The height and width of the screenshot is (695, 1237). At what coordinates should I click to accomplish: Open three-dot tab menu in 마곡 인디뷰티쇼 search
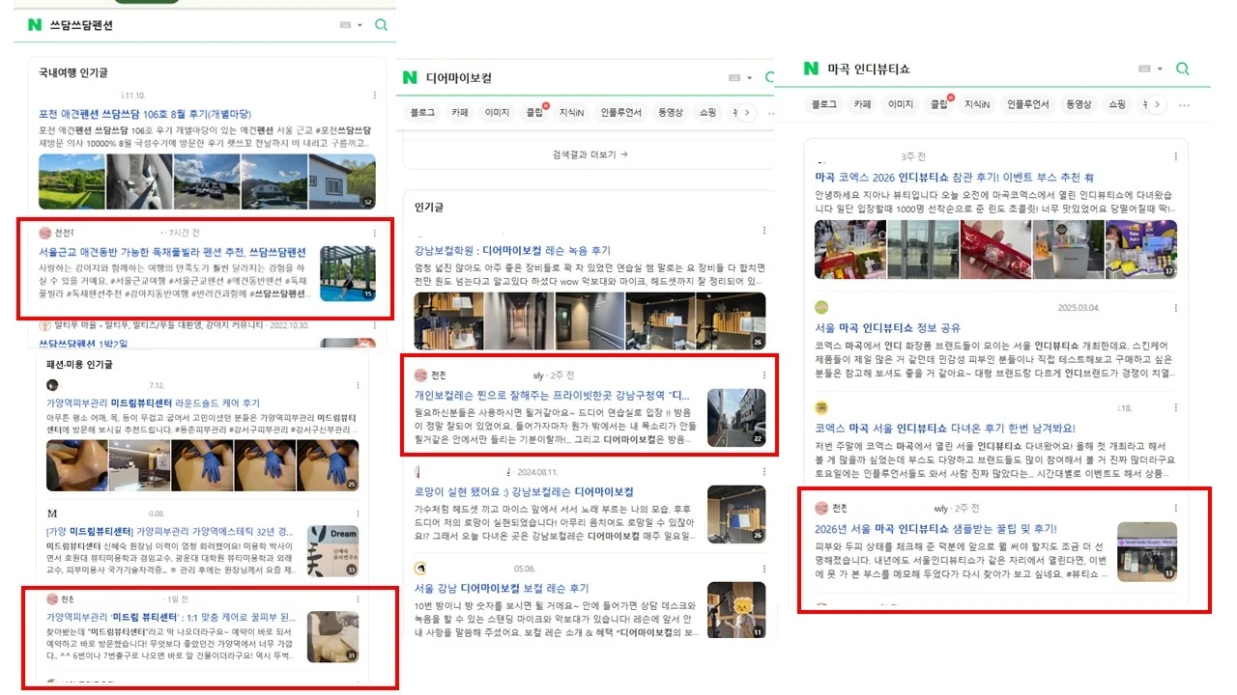(1185, 104)
